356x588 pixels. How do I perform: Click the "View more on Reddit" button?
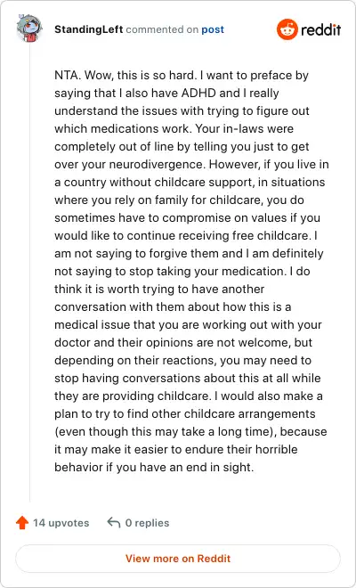click(x=178, y=559)
